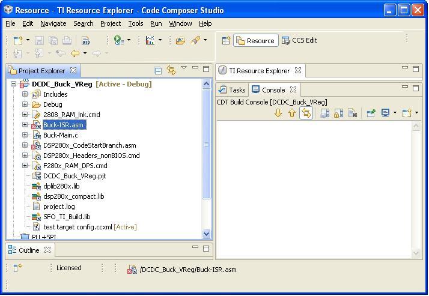Open the Project menu

pos(111,24)
